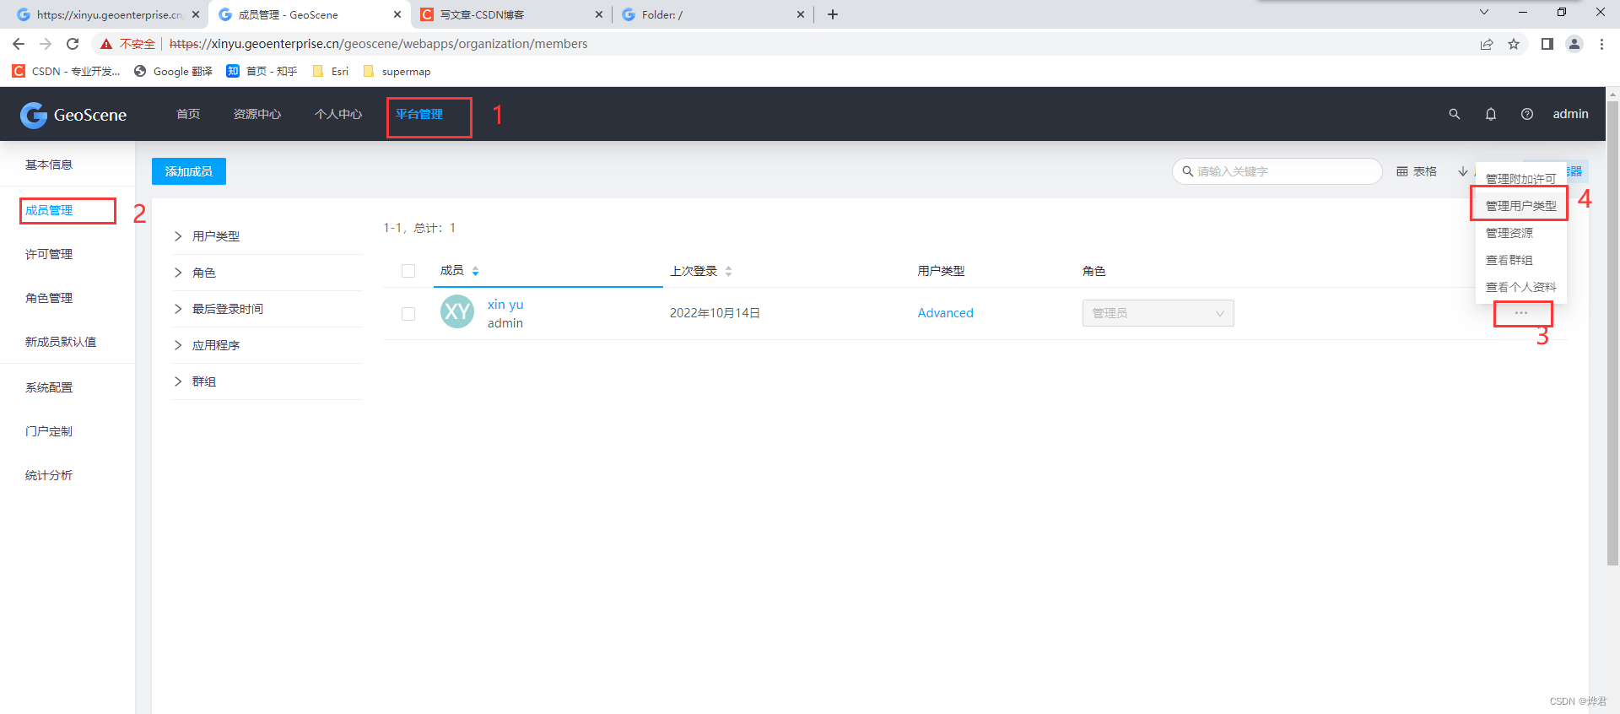
Task: Click the XY avatar of member xin yu
Action: coord(457,312)
